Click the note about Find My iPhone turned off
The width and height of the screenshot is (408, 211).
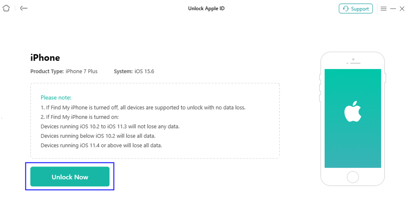(143, 108)
